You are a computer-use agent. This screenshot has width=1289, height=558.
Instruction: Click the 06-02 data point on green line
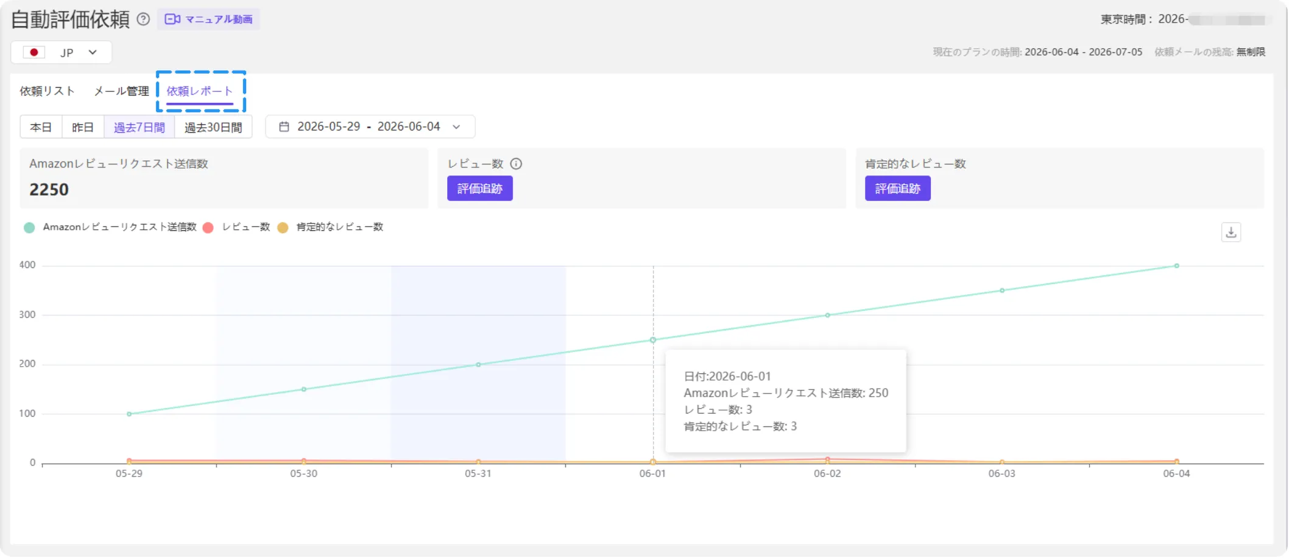(x=827, y=316)
